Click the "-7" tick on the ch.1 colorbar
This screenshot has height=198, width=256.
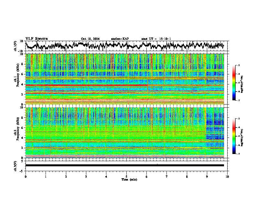(238, 100)
